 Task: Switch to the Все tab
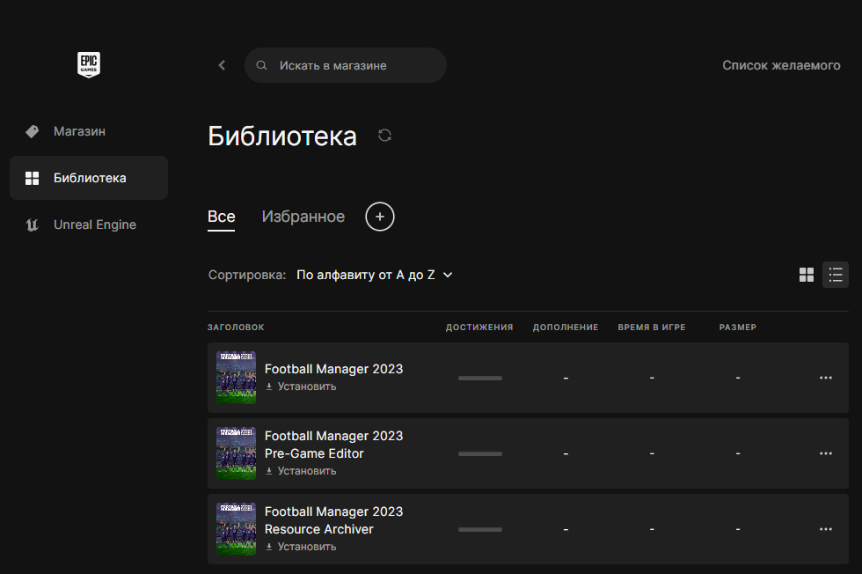[x=221, y=217]
